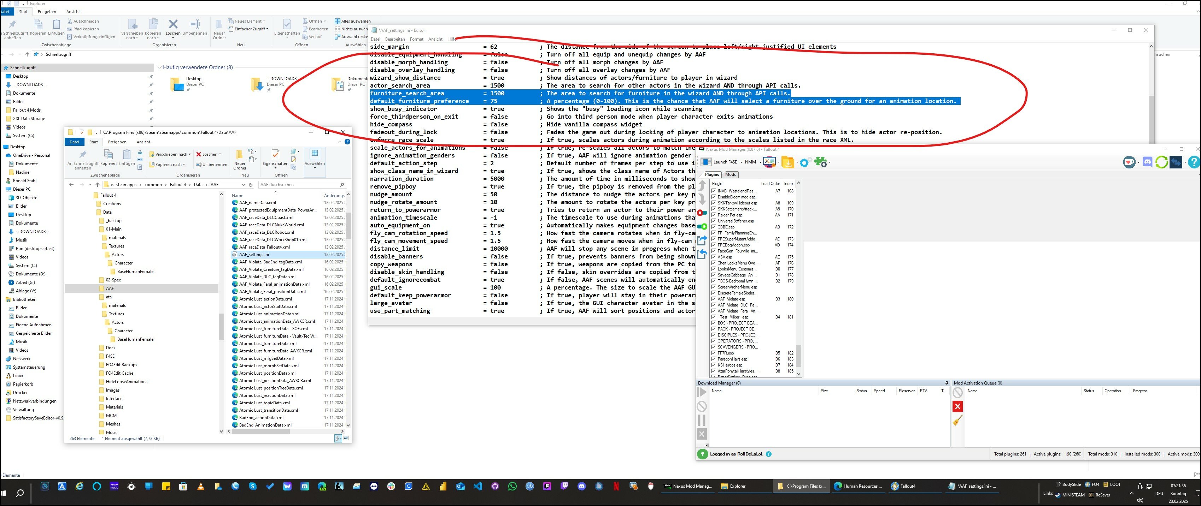Uncheck the CBBE.esp plugin checkbox

714,227
